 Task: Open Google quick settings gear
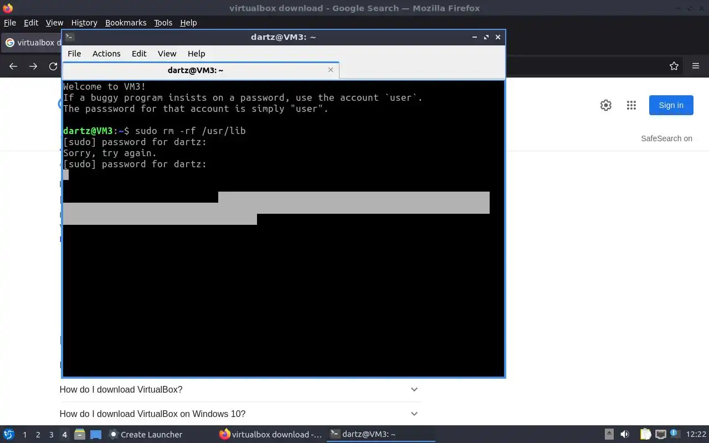click(606, 105)
